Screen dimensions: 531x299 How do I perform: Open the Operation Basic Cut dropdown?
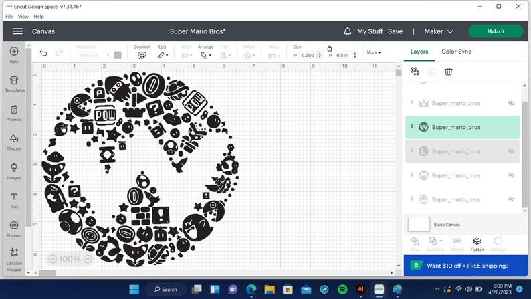click(94, 55)
